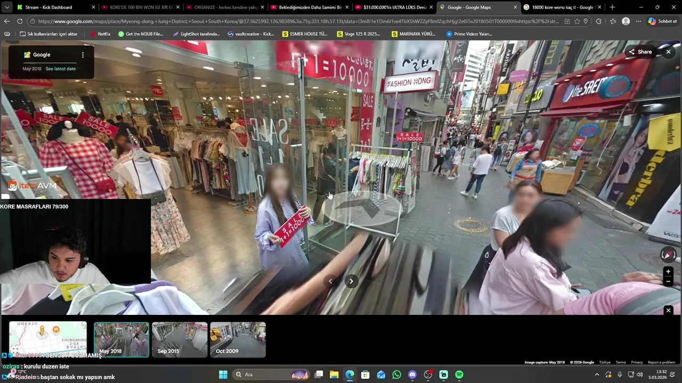
Task: Show hidden system tray icons chevron
Action: pyautogui.click(x=597, y=374)
